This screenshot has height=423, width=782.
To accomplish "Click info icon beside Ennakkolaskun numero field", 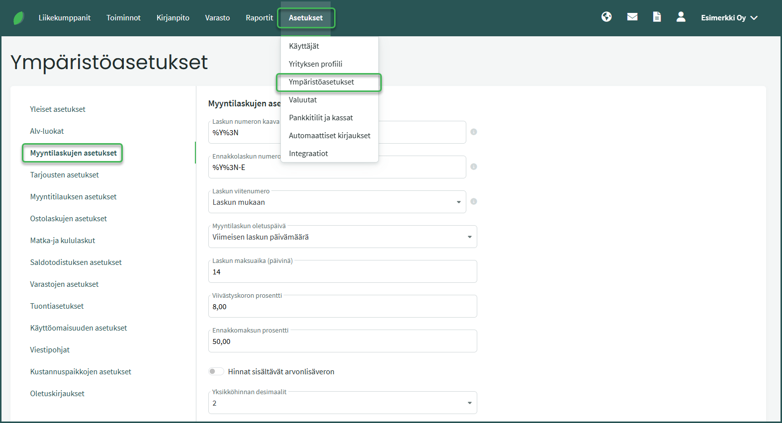I will 474,167.
